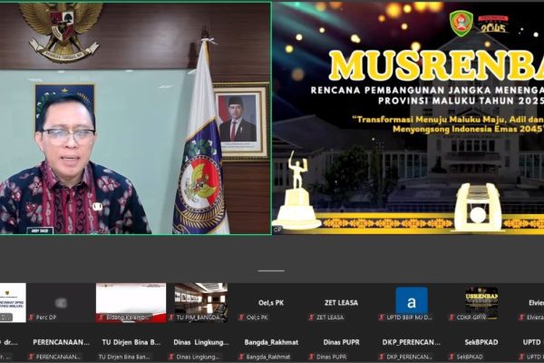
Task: Click the muted mic icon beside Dinas PUPR label
Action: point(312,357)
